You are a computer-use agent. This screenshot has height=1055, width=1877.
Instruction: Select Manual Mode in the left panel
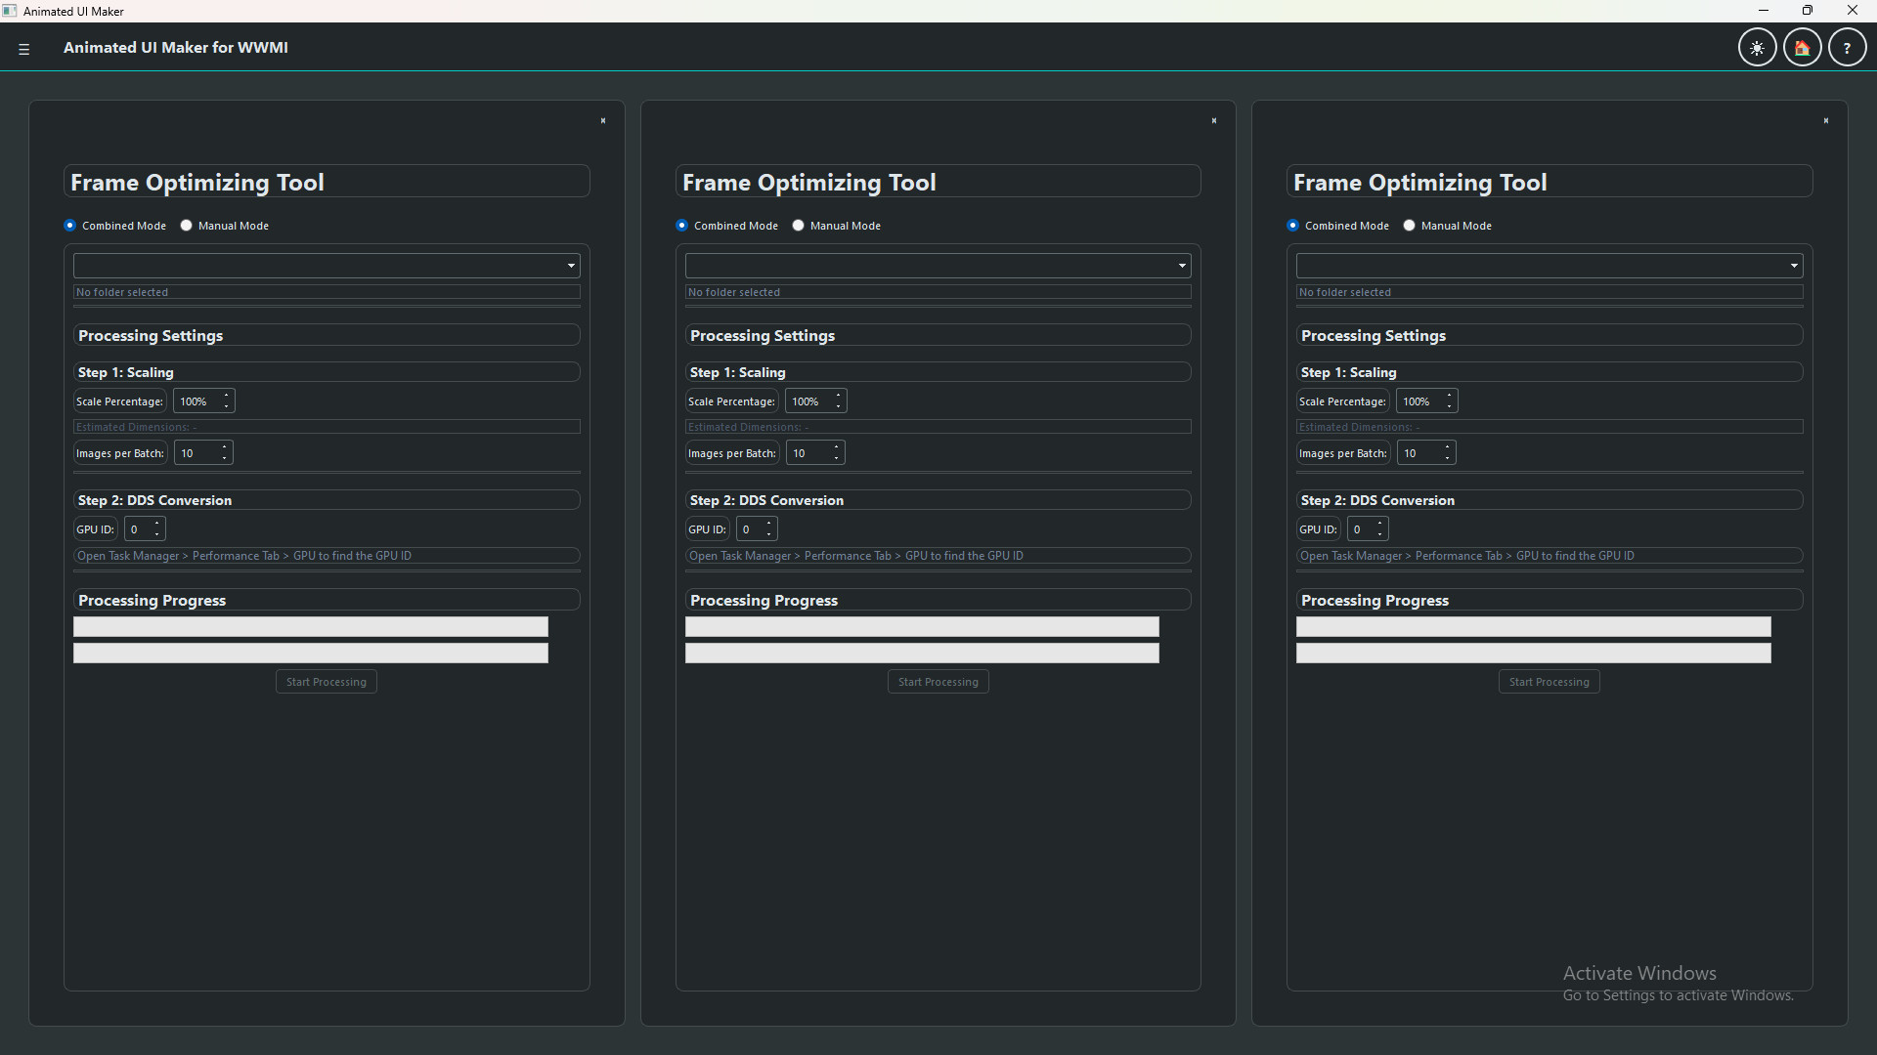[x=186, y=226]
